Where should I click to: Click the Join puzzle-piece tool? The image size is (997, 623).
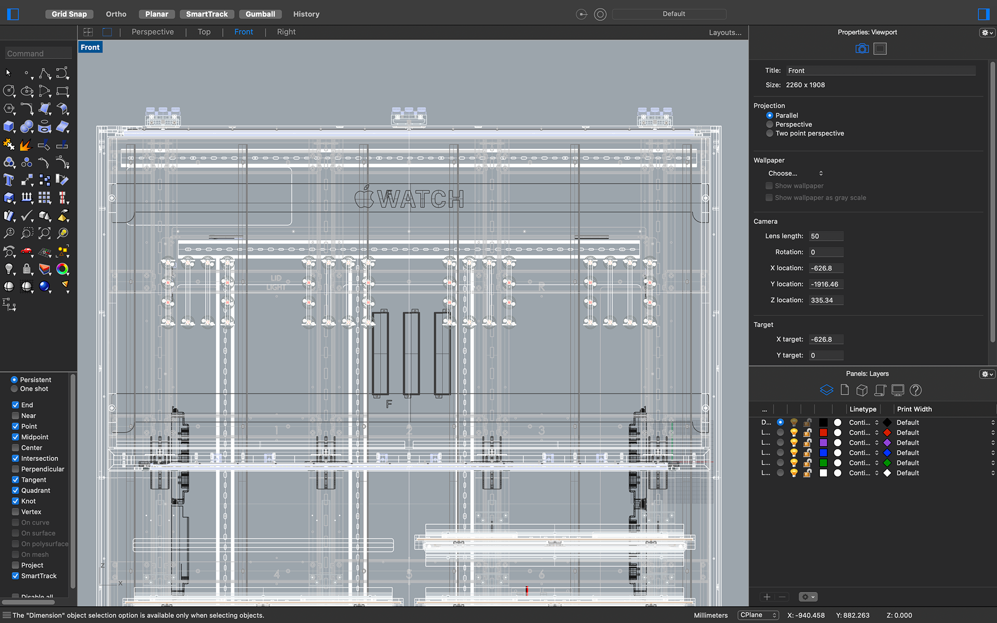click(9, 144)
